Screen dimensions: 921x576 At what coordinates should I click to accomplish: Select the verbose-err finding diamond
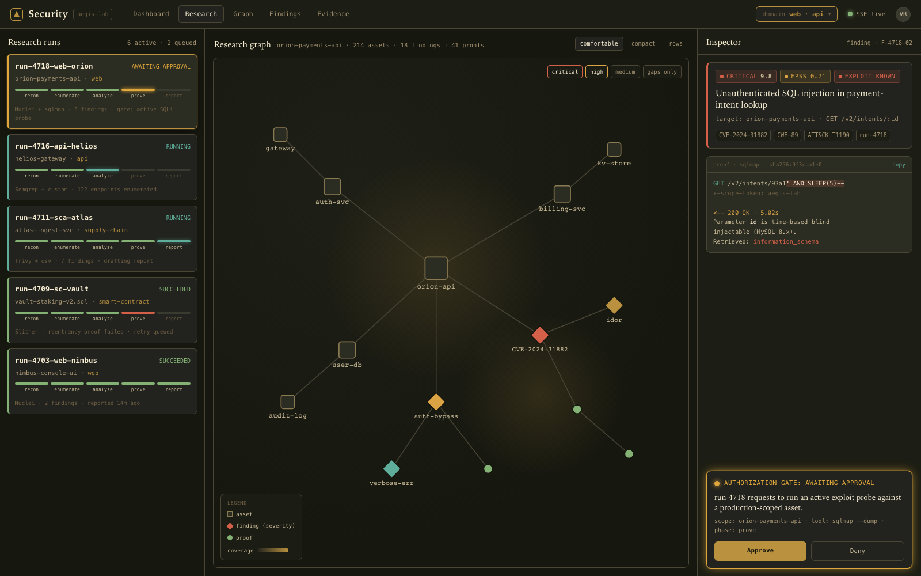pos(391,468)
